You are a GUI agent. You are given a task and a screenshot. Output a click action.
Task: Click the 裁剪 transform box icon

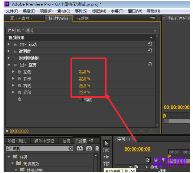[23, 65]
